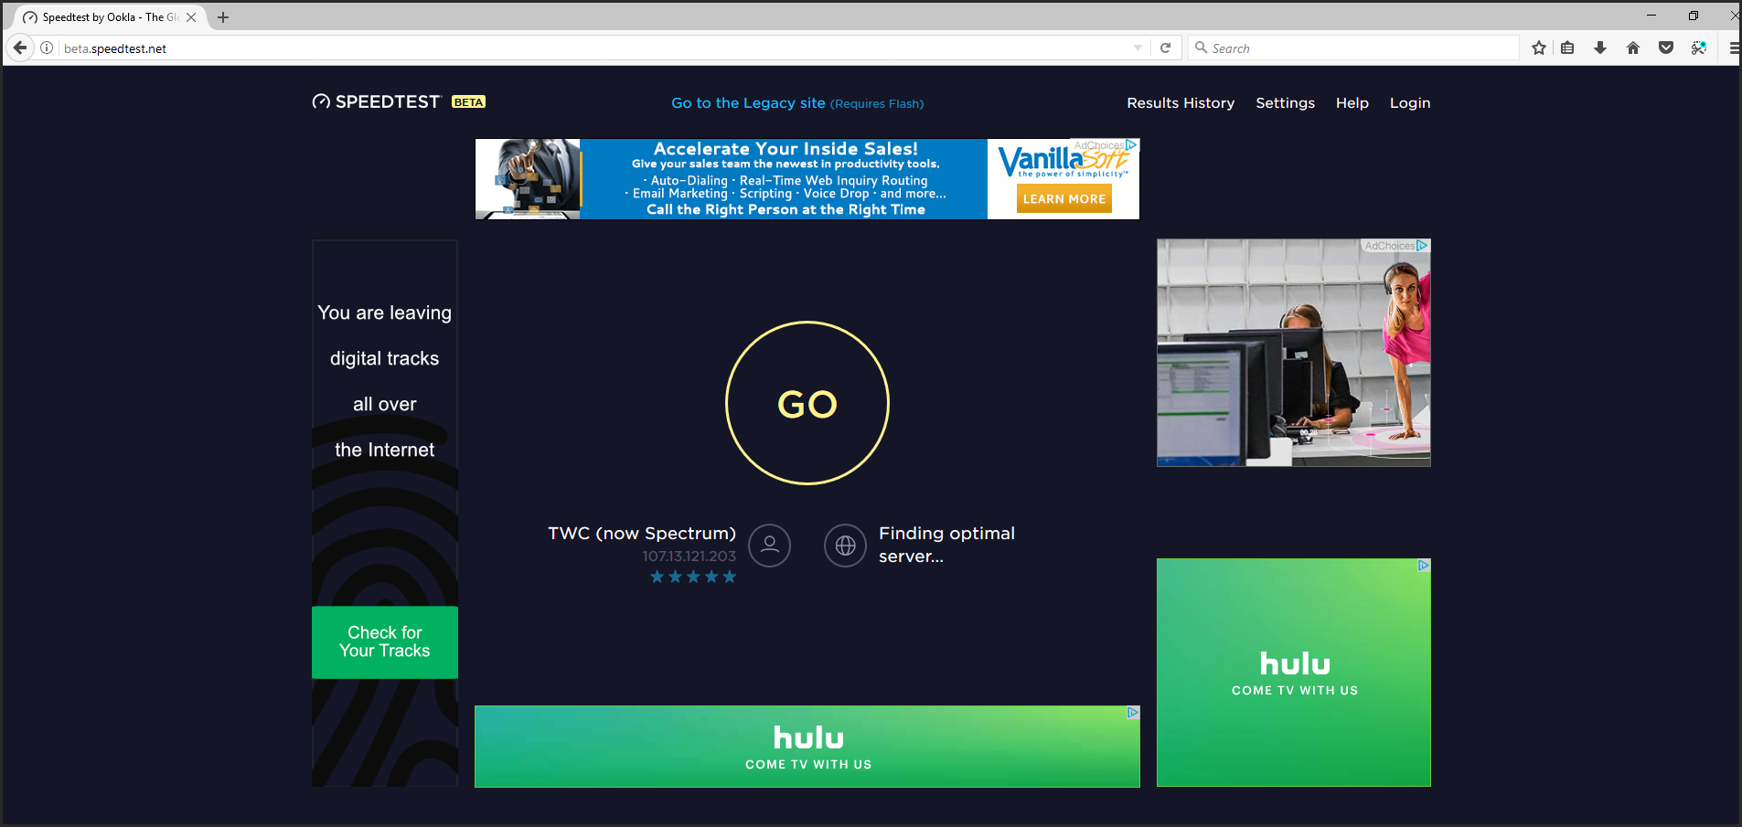Open the Legacy site link

pyautogui.click(x=797, y=103)
